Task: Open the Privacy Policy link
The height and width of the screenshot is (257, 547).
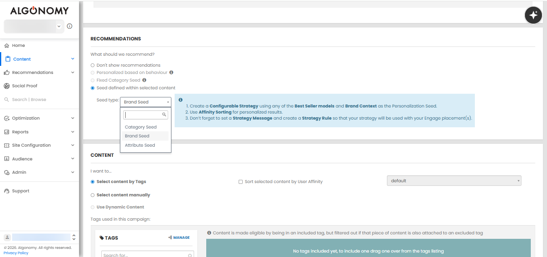Action: (x=16, y=253)
